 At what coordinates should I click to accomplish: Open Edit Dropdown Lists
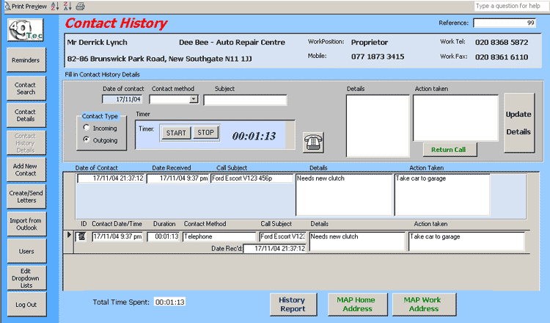coord(26,278)
